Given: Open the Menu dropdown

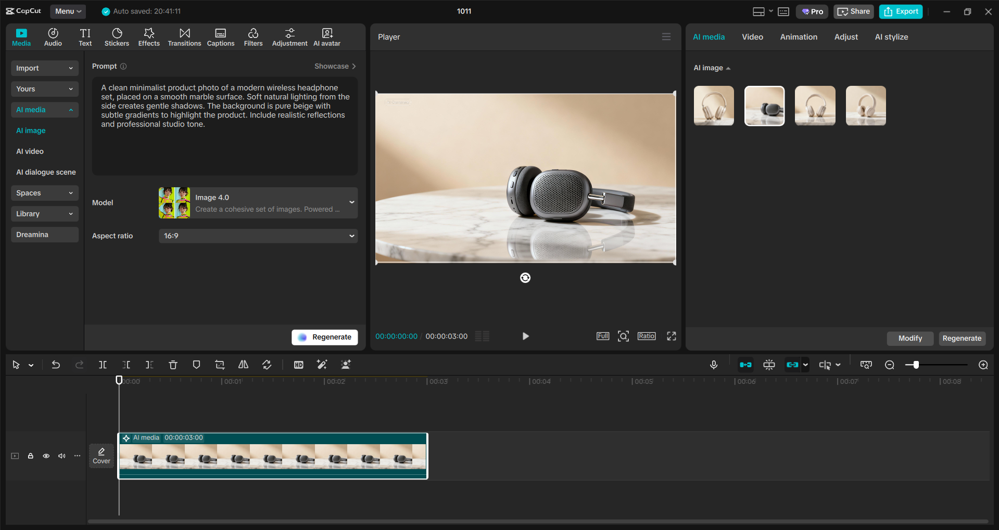Looking at the screenshot, I should [68, 11].
